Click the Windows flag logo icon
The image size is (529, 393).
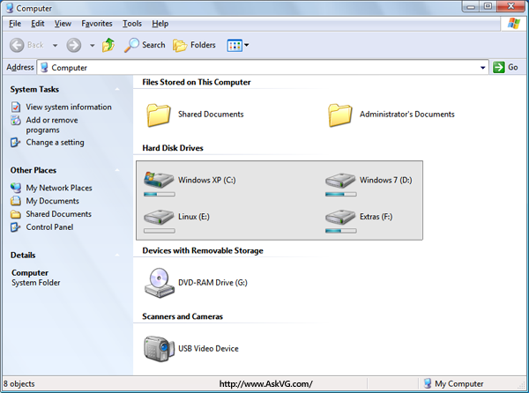(513, 24)
